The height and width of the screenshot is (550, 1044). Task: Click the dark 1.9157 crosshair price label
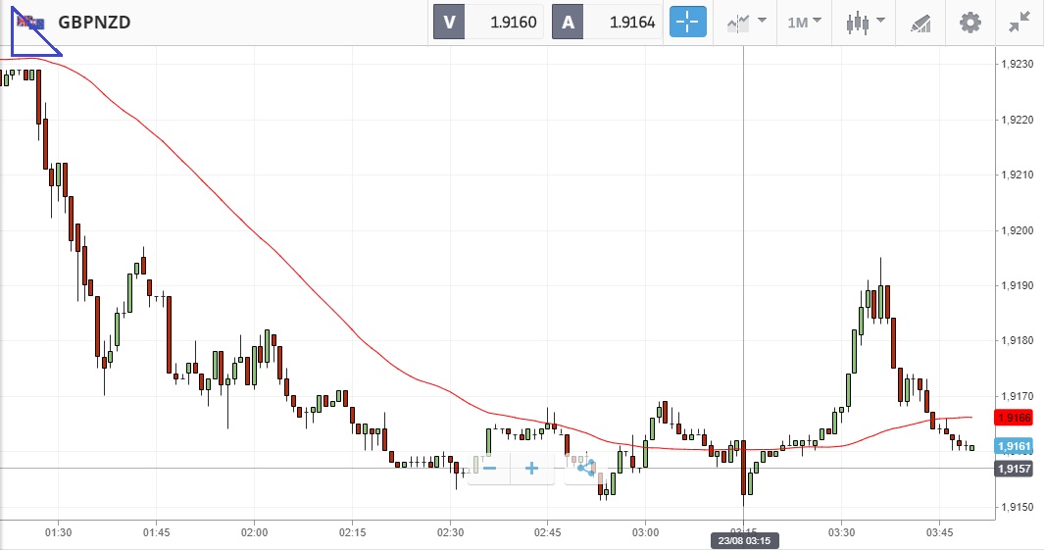tap(1013, 469)
